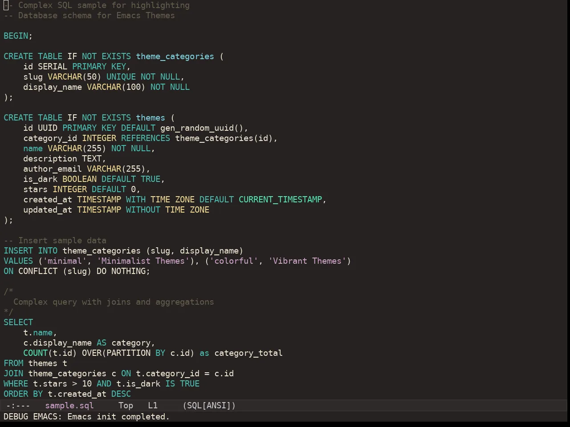Click the WITHOUT keyword on updated_at line
Image resolution: width=570 pixels, height=427 pixels.
143,210
